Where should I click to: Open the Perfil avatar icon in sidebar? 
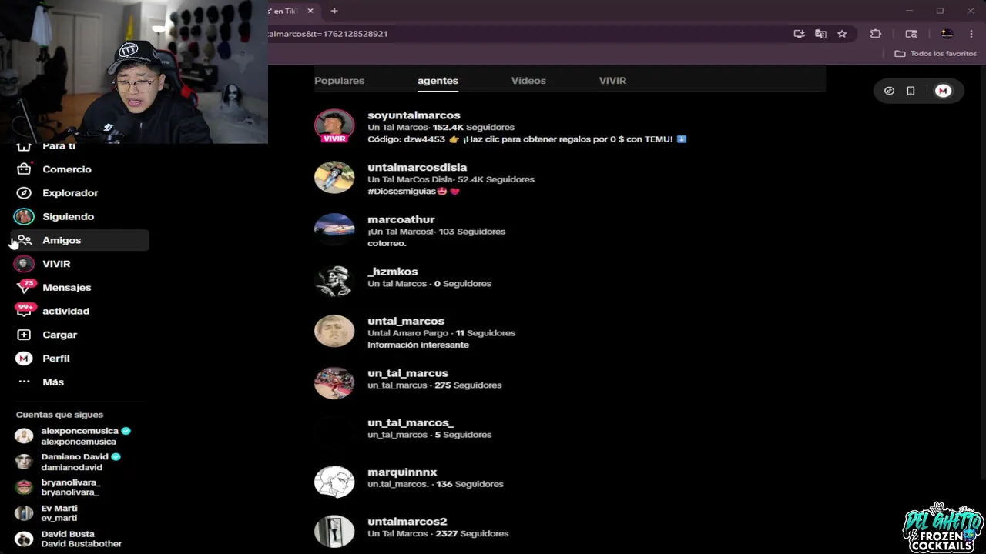24,359
